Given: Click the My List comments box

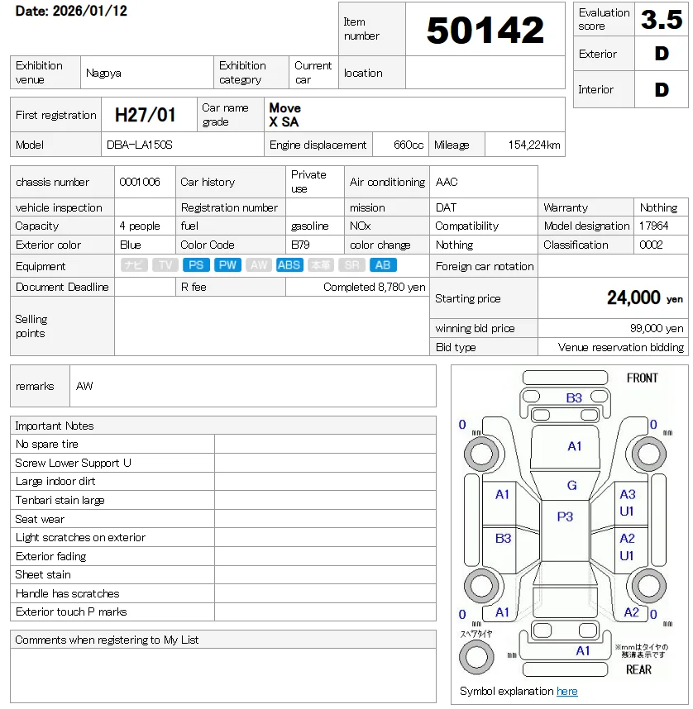Looking at the screenshot, I should 223,676.
